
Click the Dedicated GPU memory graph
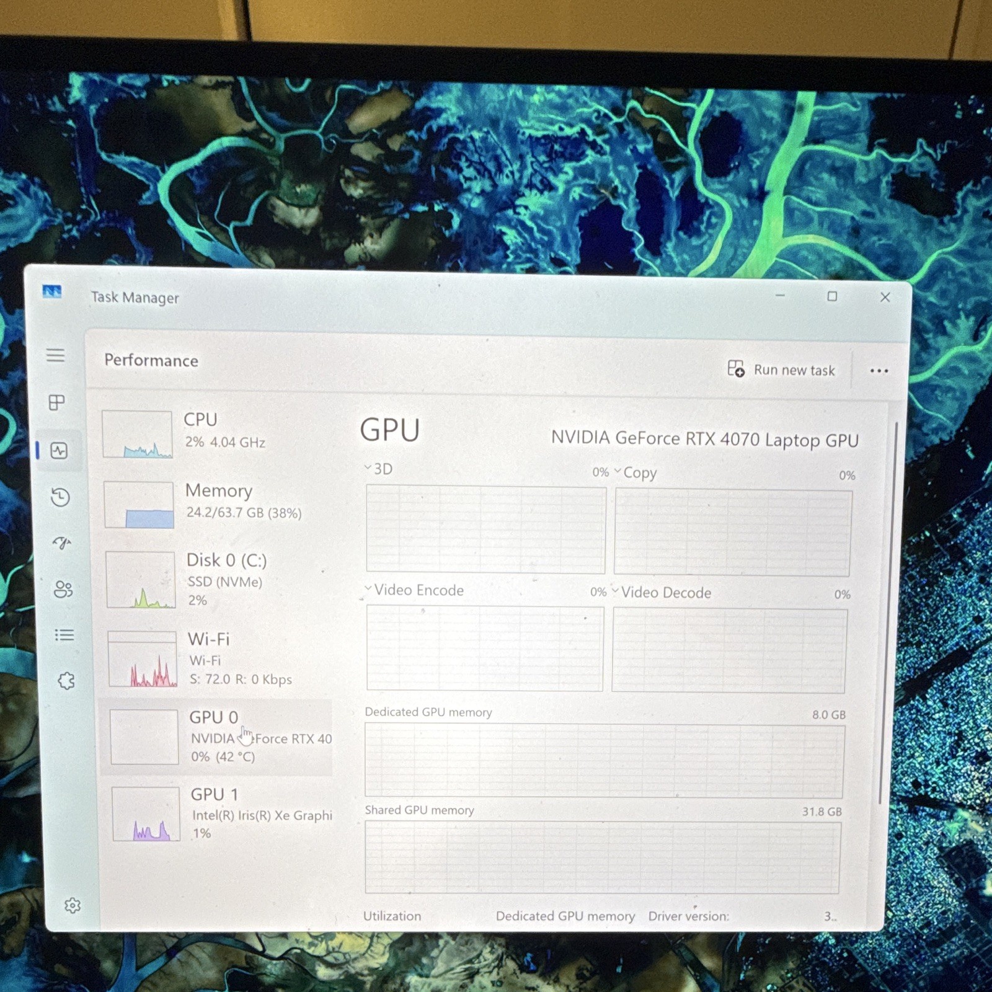604,760
